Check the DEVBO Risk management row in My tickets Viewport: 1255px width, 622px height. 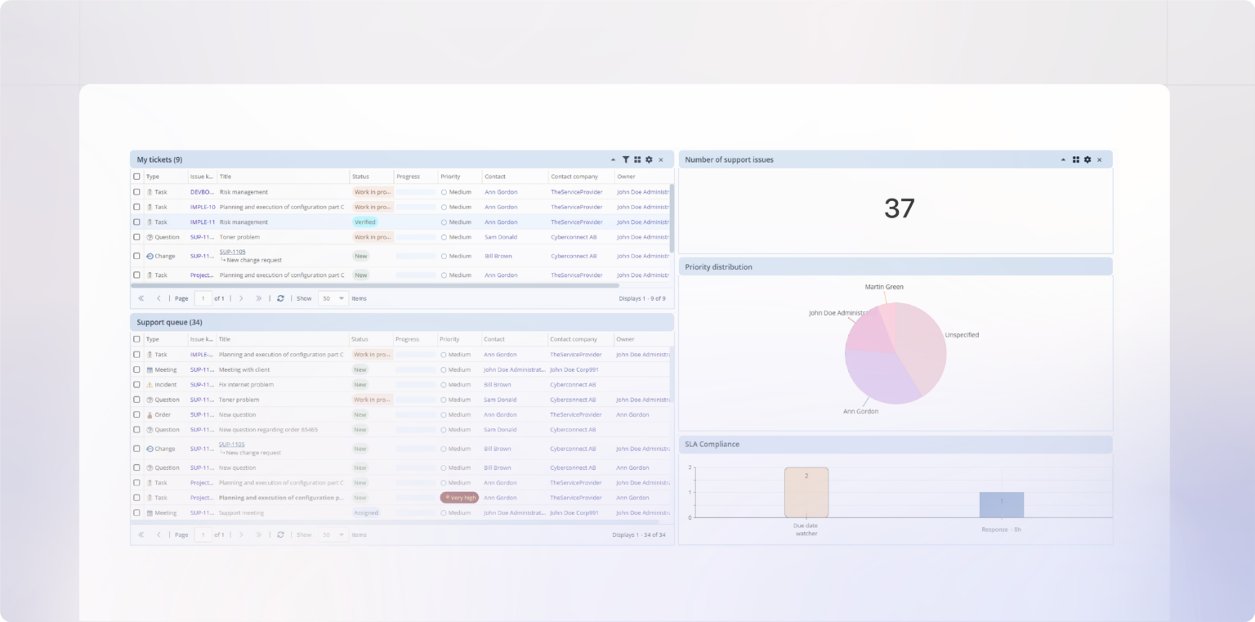[136, 192]
